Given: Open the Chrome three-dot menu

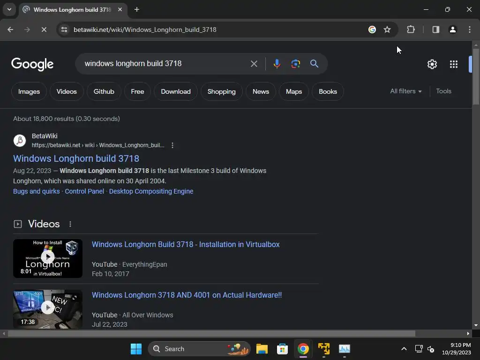Looking at the screenshot, I should [x=469, y=30].
